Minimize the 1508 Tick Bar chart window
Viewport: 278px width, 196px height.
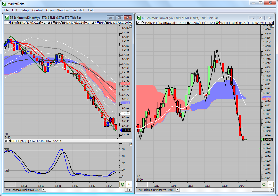252,18
